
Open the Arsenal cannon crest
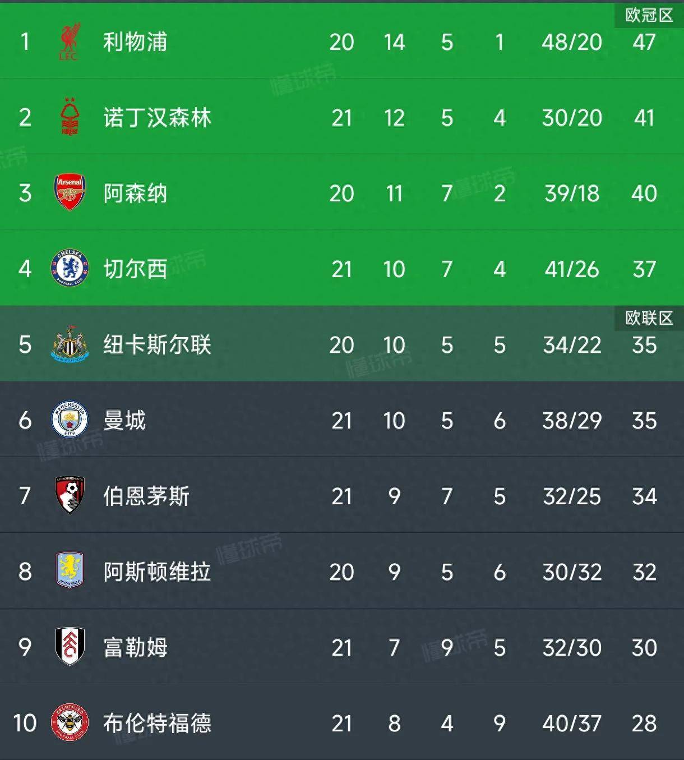click(x=70, y=194)
